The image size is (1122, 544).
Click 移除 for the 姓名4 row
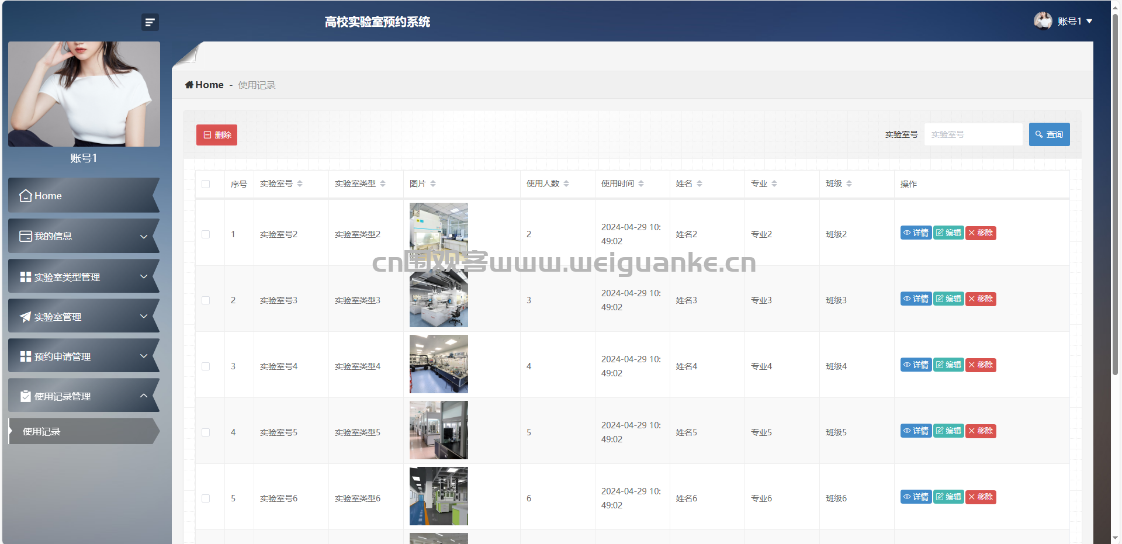point(981,365)
